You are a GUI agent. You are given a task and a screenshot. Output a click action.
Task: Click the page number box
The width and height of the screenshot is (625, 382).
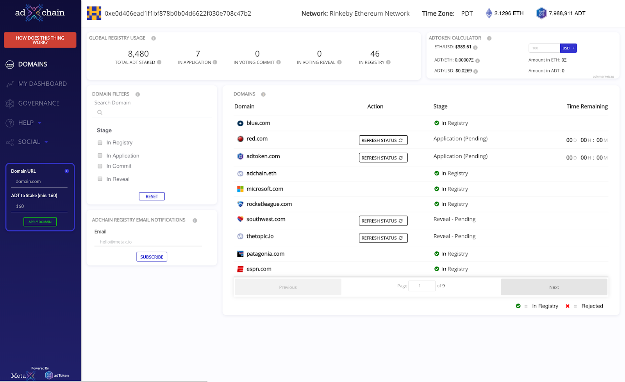click(422, 286)
